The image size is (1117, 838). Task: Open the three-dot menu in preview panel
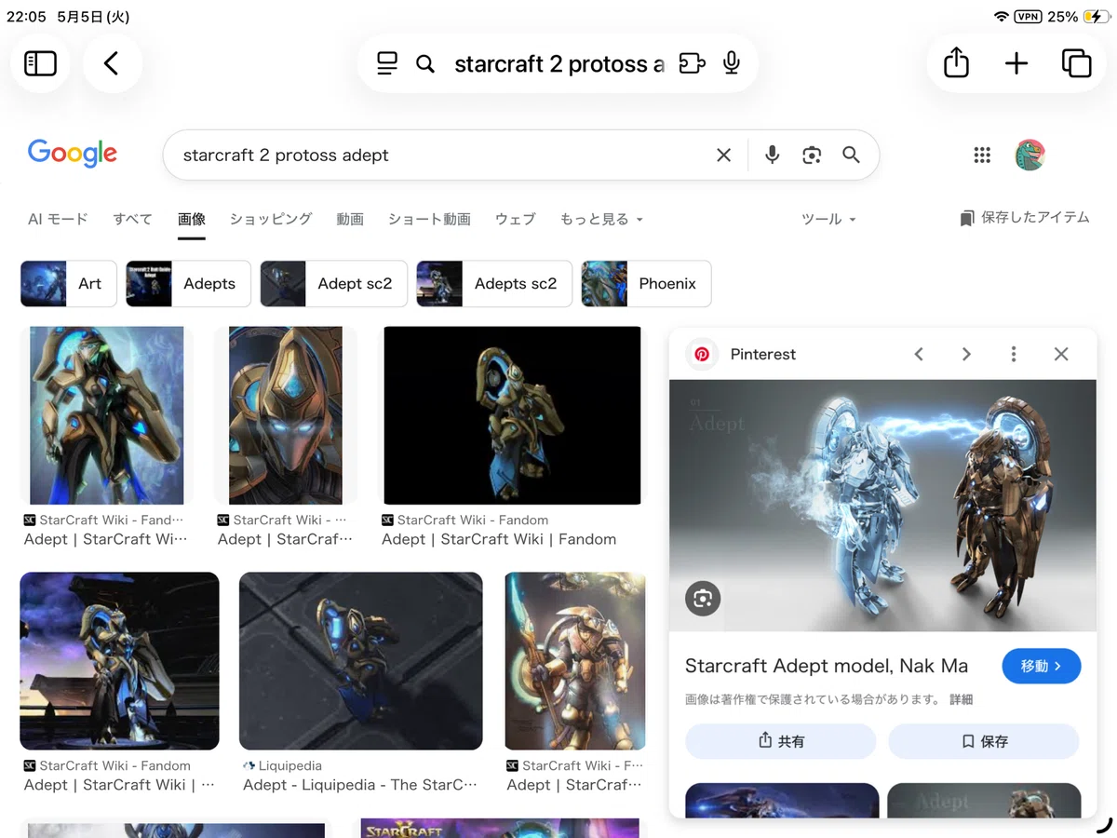click(1014, 354)
